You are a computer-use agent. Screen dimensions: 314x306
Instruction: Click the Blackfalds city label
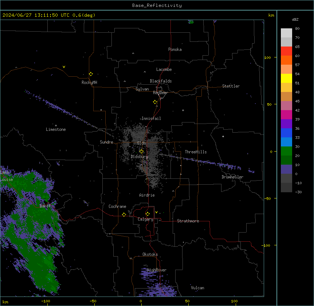point(161,81)
